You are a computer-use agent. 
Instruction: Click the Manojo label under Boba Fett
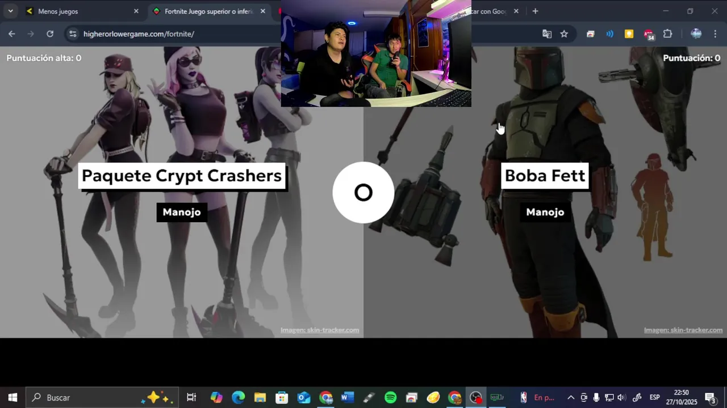(545, 212)
